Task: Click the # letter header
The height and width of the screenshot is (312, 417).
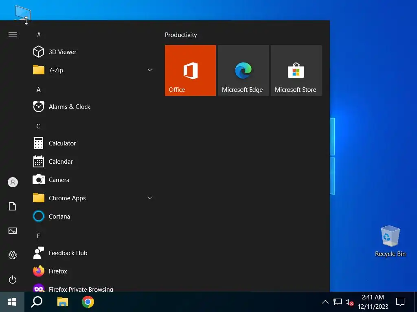Action: pyautogui.click(x=39, y=35)
